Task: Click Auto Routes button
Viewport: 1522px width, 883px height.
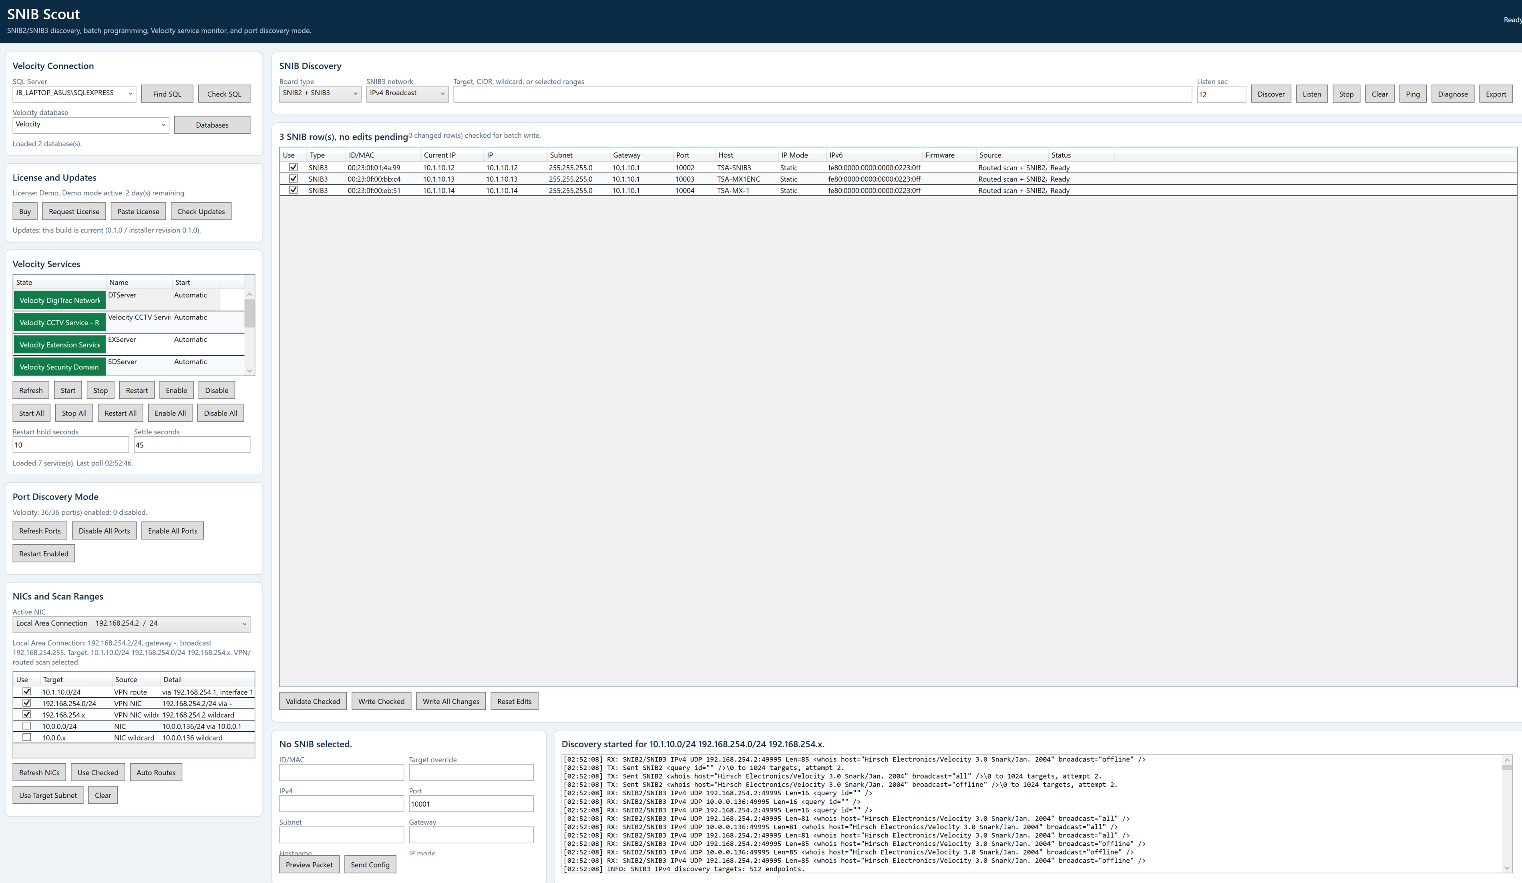Action: pyautogui.click(x=156, y=773)
